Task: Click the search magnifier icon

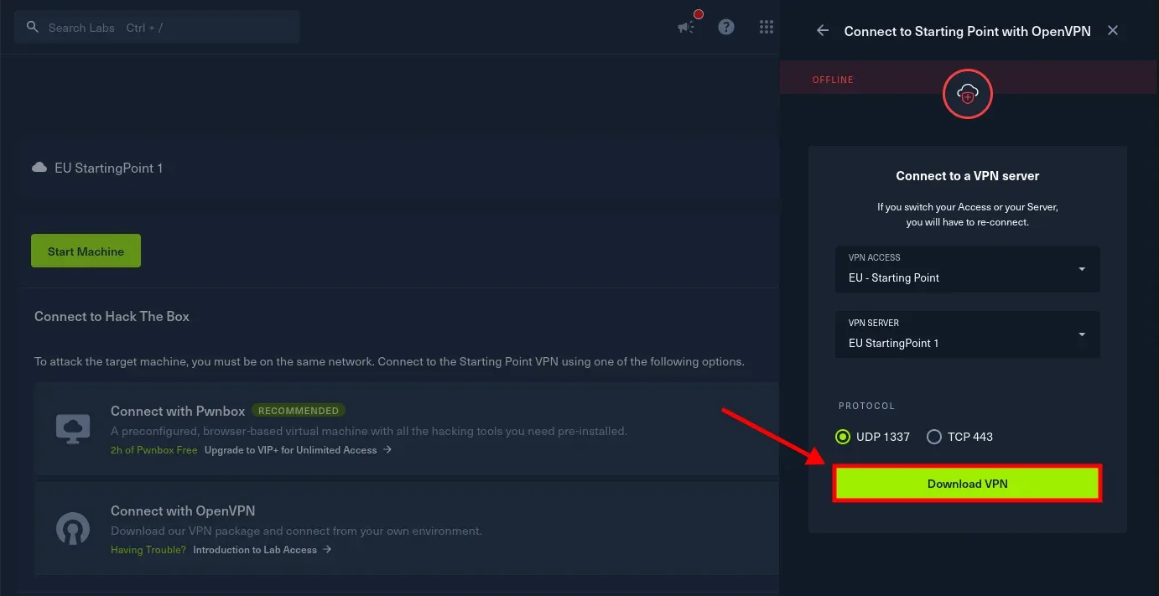Action: point(33,28)
